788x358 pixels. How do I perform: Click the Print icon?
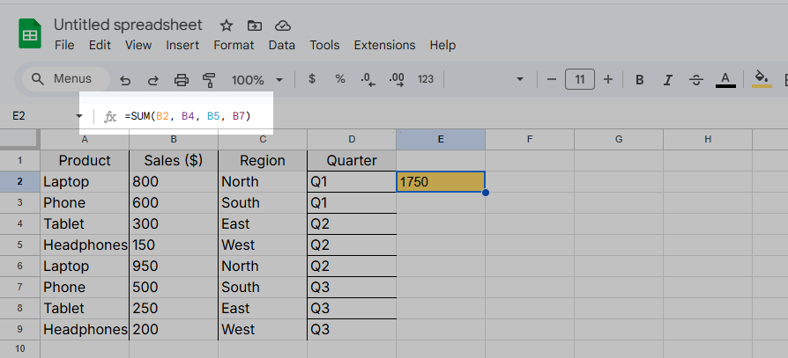pos(182,80)
